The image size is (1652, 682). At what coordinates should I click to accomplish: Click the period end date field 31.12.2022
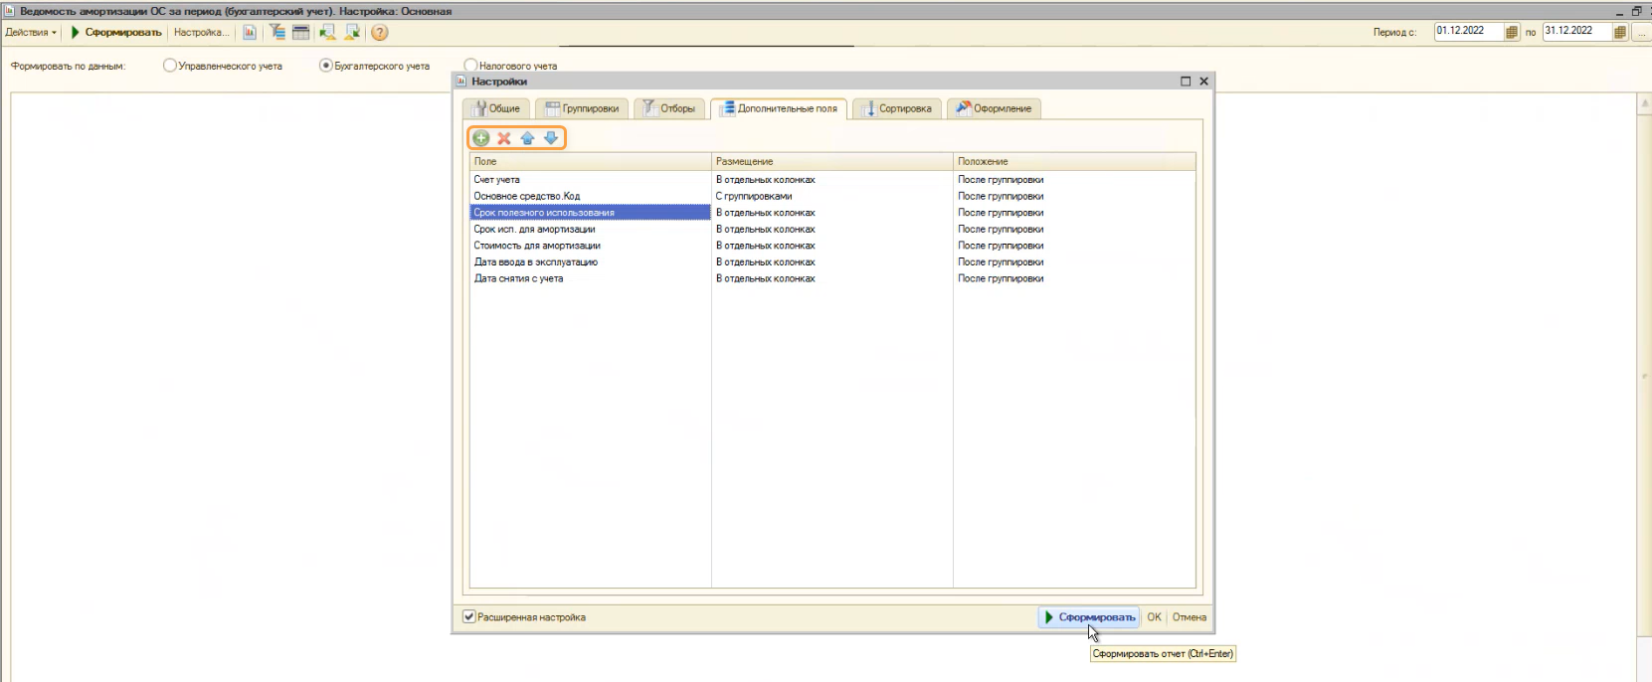[1575, 31]
